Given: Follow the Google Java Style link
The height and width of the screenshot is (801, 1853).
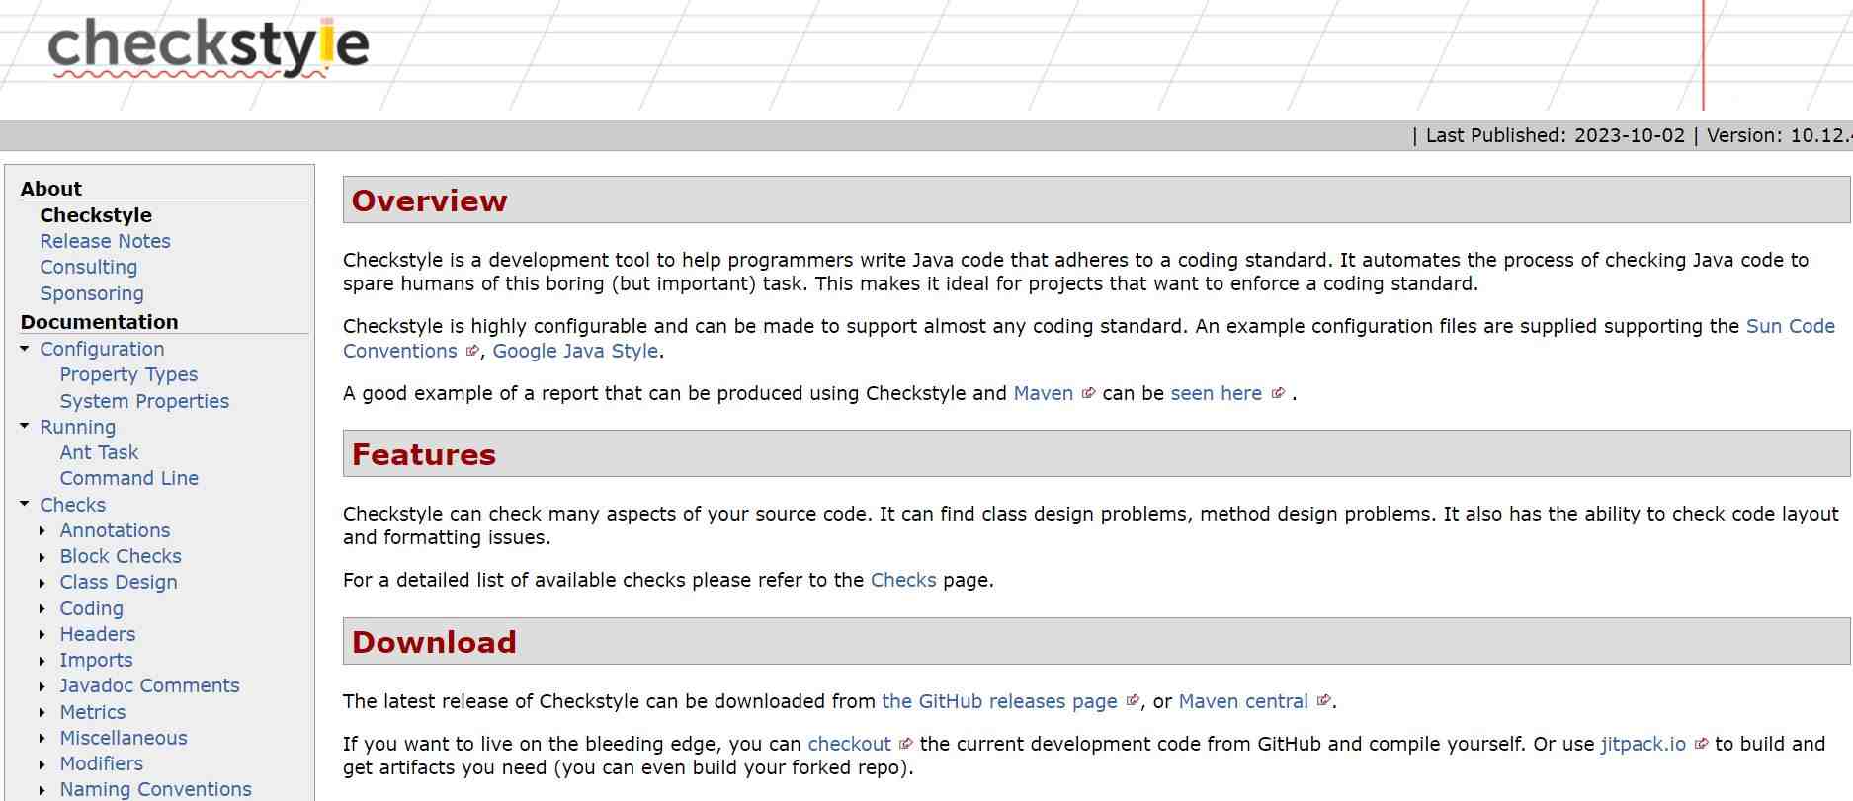Looking at the screenshot, I should point(575,351).
